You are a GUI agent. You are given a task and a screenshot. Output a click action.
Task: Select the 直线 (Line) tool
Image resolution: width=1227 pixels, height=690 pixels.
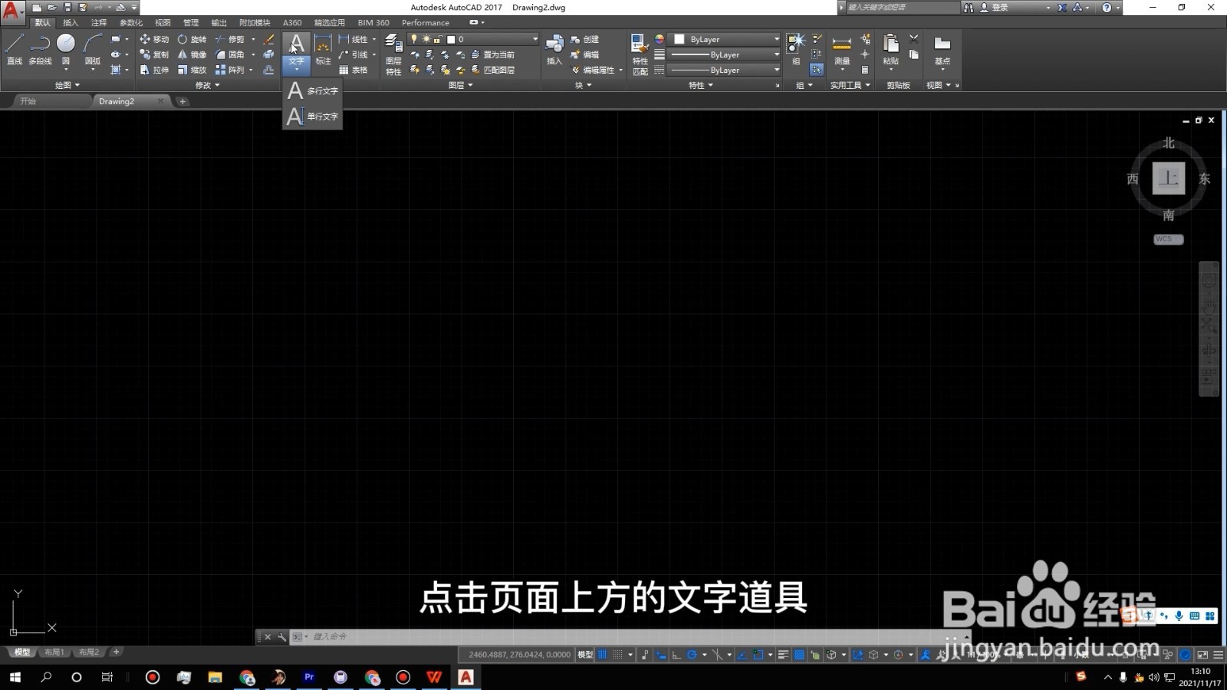click(x=15, y=50)
